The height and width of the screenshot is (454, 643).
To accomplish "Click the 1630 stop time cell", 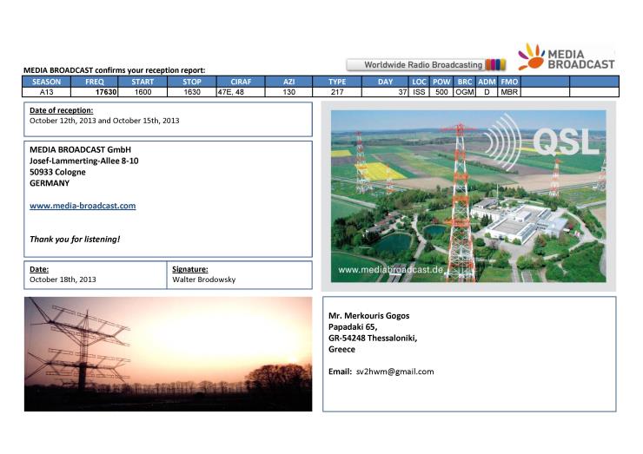I will (192, 92).
